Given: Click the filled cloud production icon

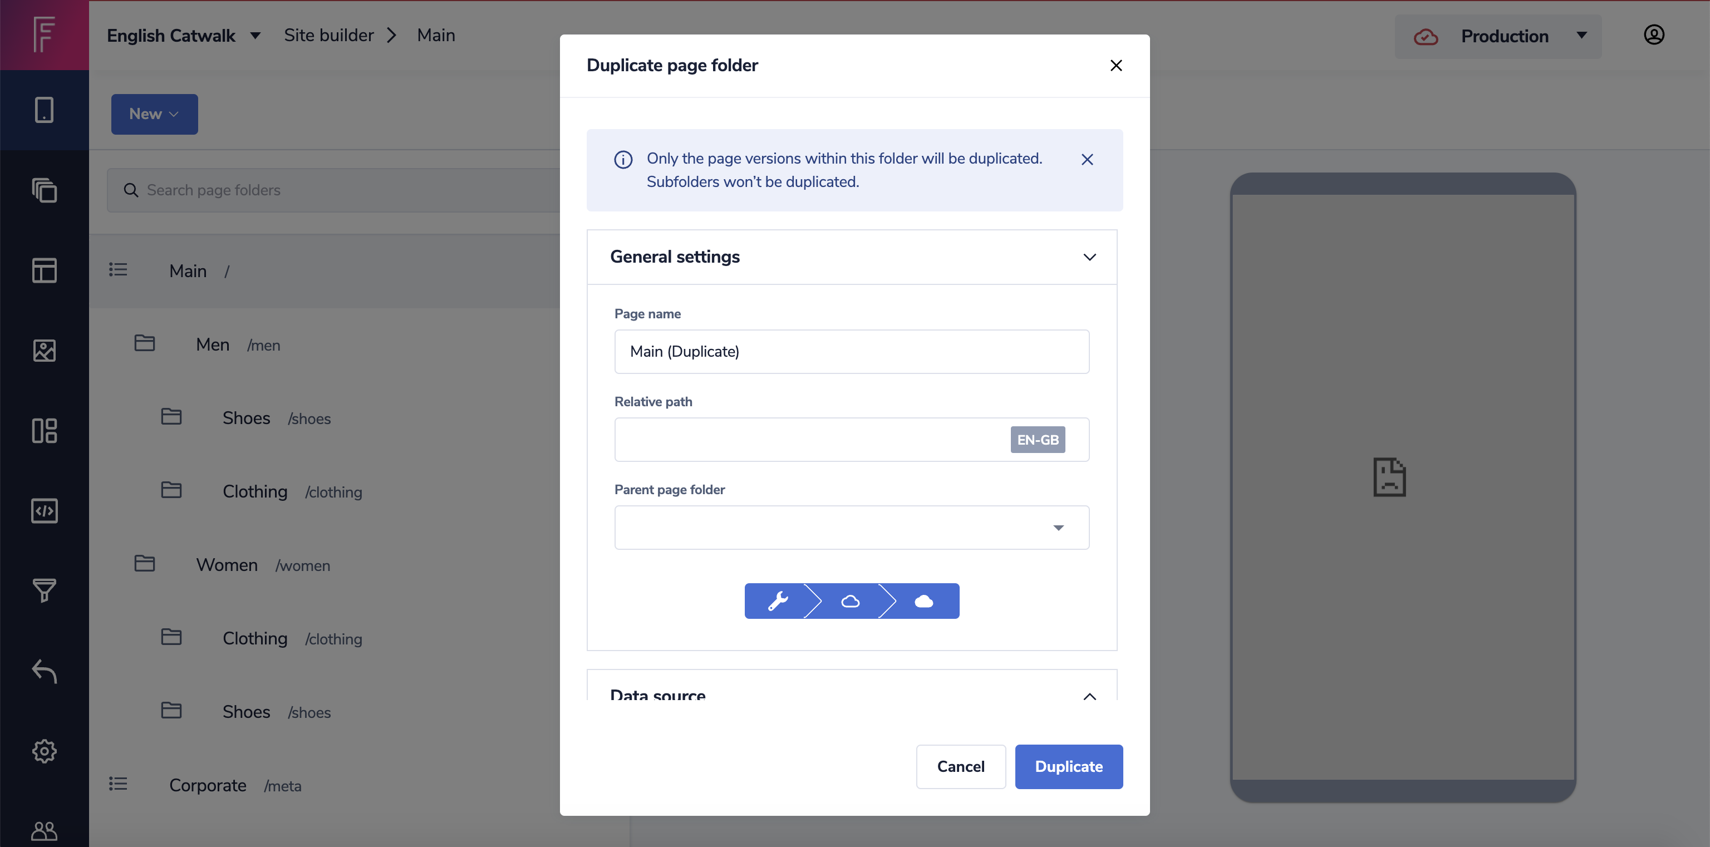Looking at the screenshot, I should point(923,600).
